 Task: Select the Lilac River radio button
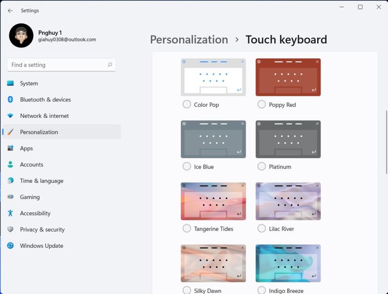click(x=262, y=229)
